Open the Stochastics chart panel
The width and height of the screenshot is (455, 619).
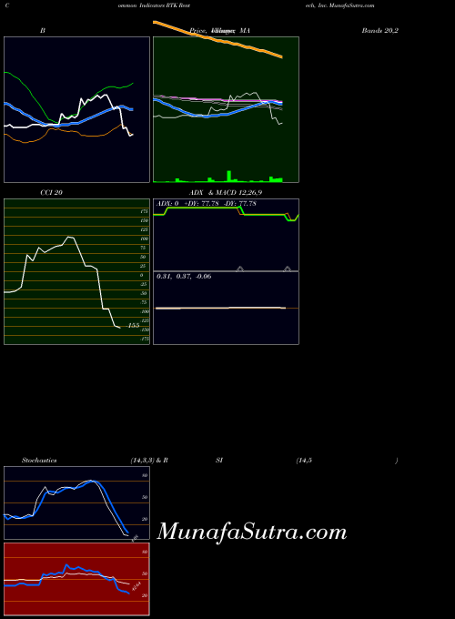(77, 502)
